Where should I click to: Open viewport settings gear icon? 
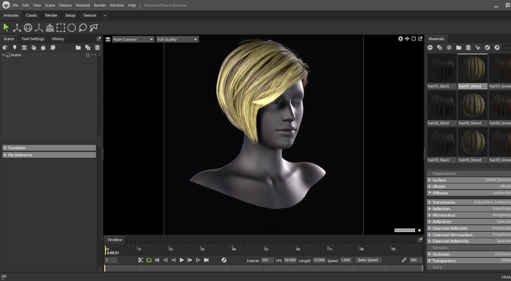coord(400,39)
